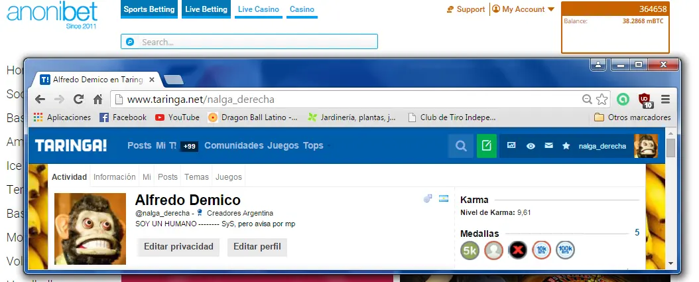Click the 100k medal
The width and height of the screenshot is (699, 282).
pyautogui.click(x=565, y=250)
